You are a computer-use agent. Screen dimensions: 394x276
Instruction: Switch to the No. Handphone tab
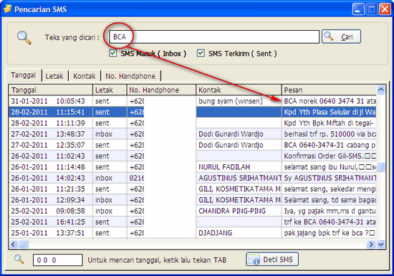(x=130, y=76)
